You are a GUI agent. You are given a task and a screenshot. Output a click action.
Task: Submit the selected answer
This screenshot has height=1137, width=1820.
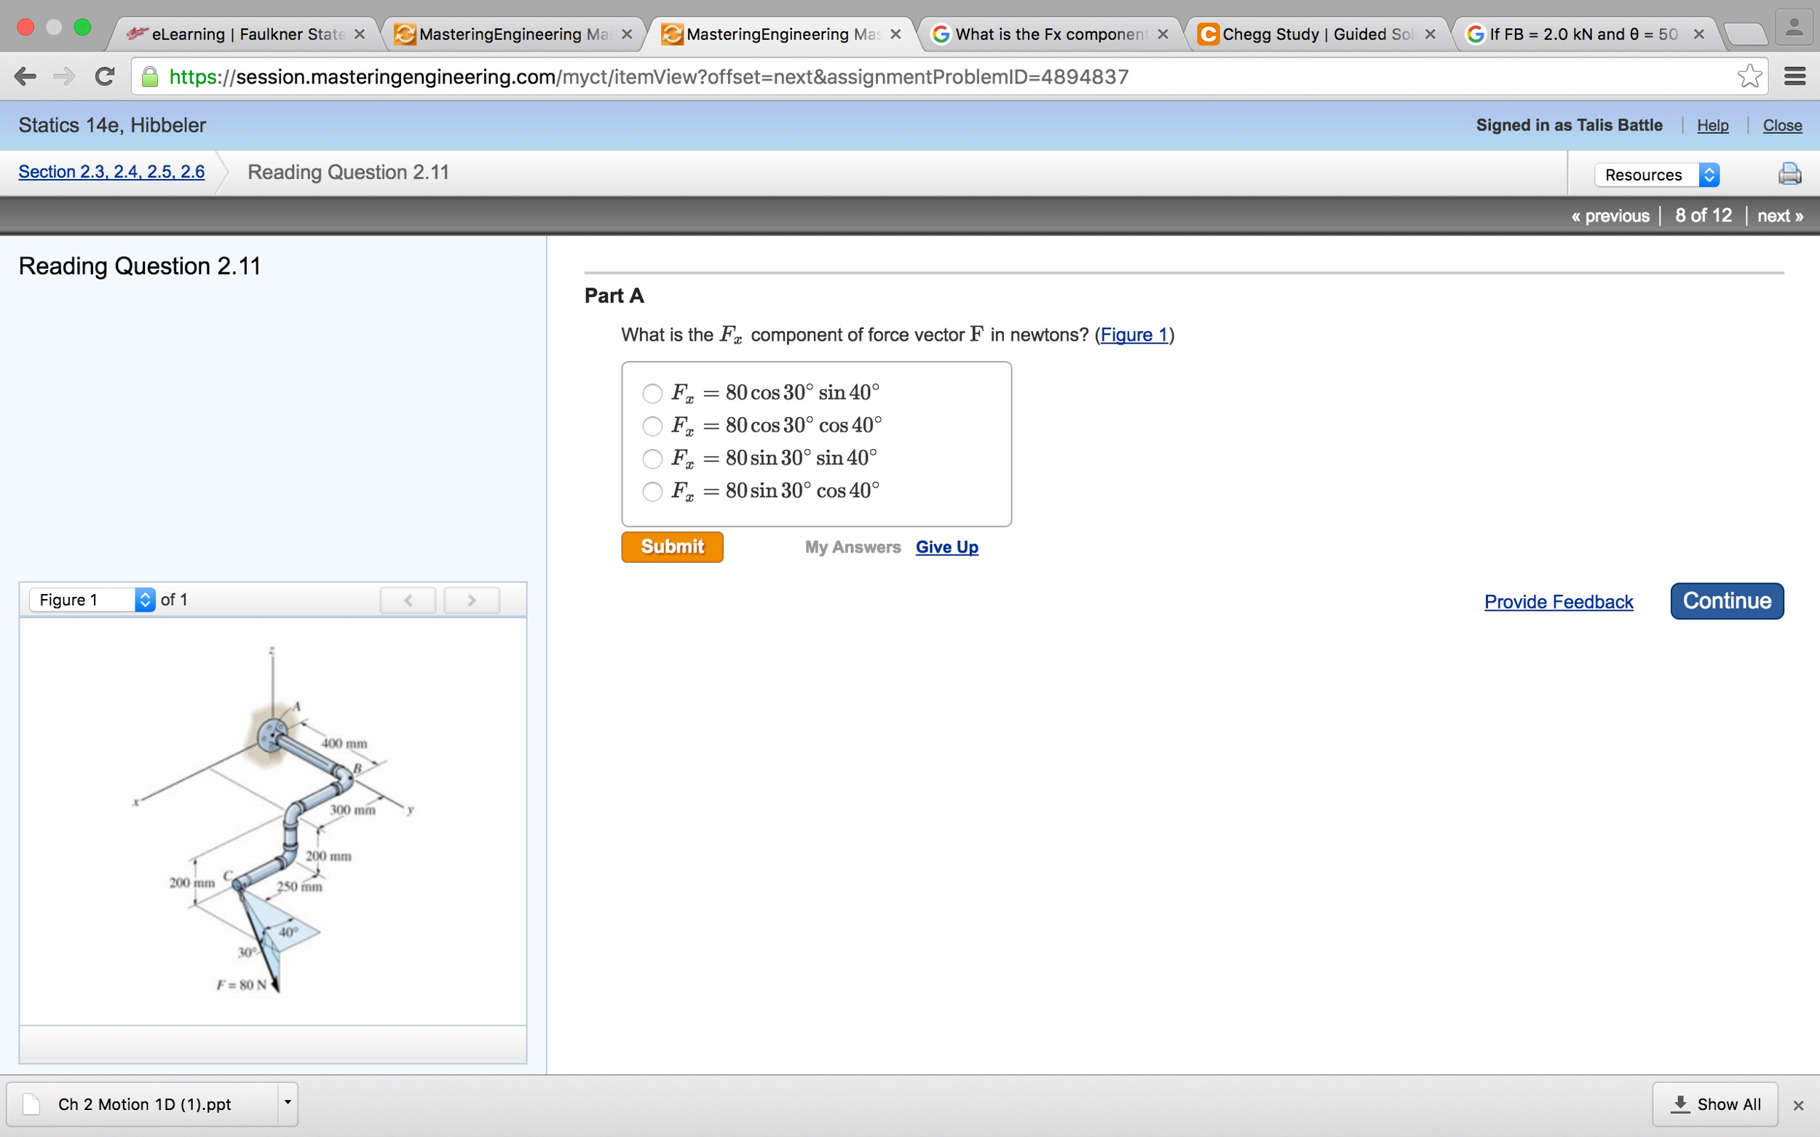coord(672,547)
